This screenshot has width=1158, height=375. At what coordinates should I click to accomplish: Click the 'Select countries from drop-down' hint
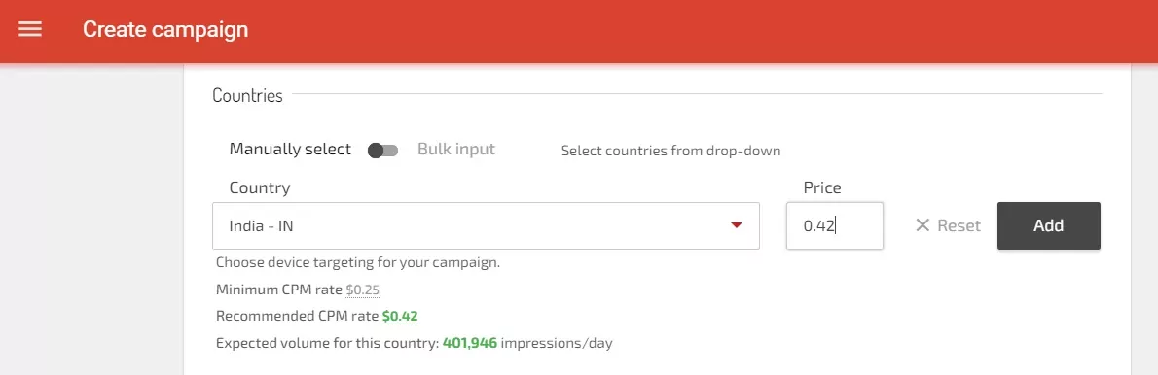click(x=670, y=151)
